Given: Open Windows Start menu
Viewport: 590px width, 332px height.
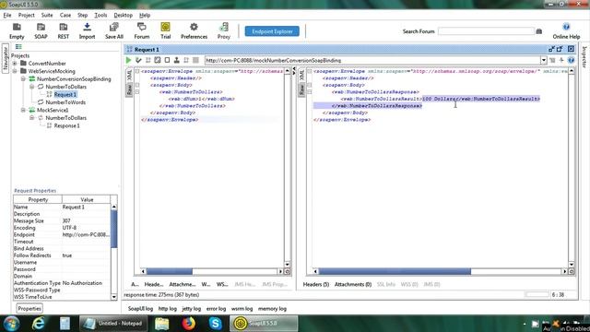Looking at the screenshot, I should [11, 324].
